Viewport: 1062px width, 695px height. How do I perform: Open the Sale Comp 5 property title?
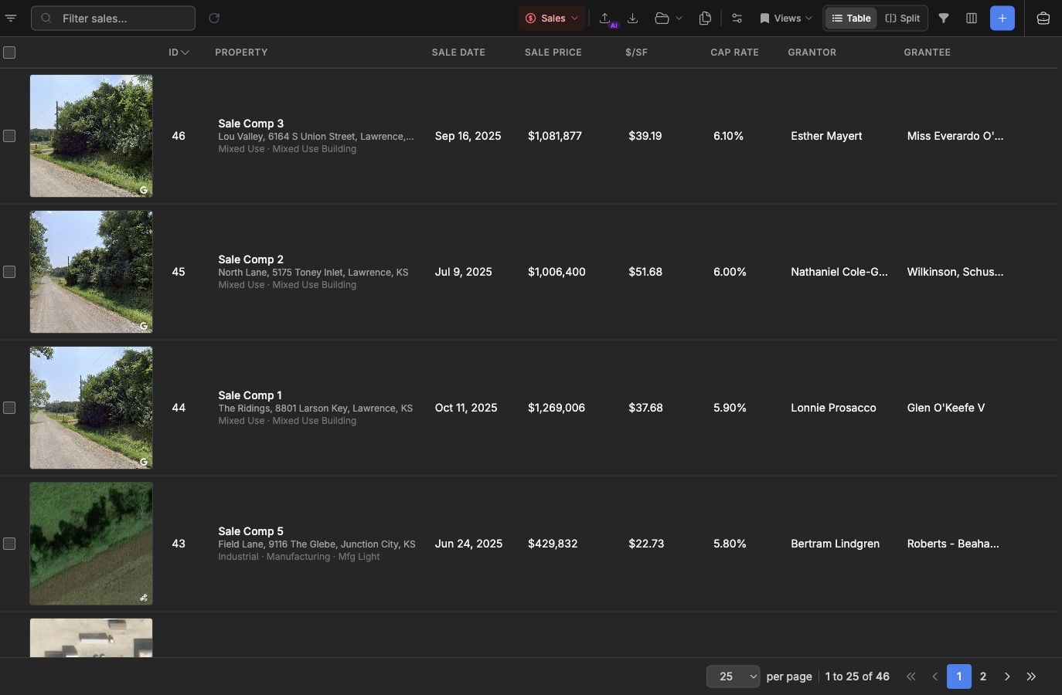[x=250, y=531]
